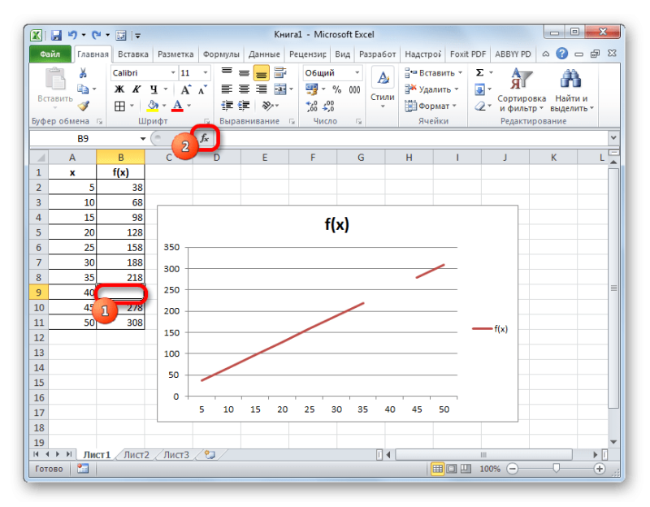Viewport: 650px width, 507px height.
Task: Apply percent style
Action: (336, 89)
